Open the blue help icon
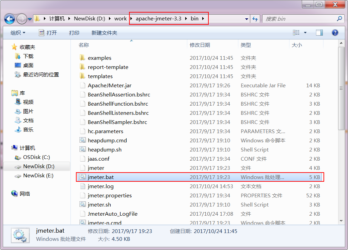The image size is (348, 250). [335, 33]
